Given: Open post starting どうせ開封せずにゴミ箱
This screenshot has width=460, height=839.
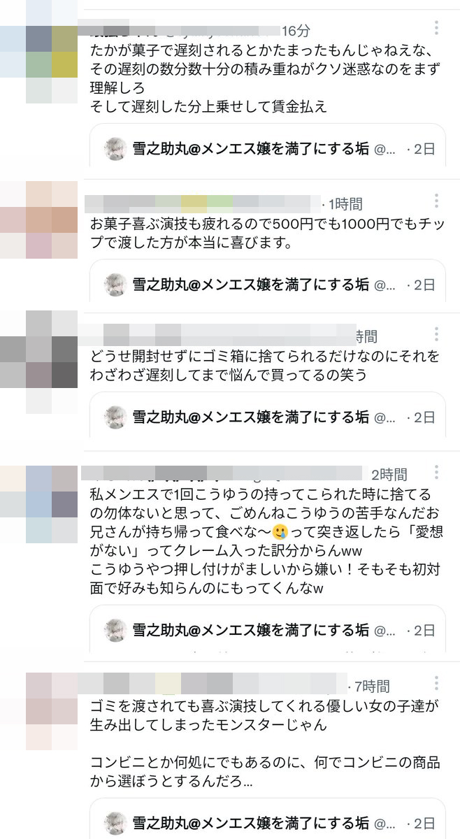Looking at the screenshot, I should pyautogui.click(x=265, y=366).
